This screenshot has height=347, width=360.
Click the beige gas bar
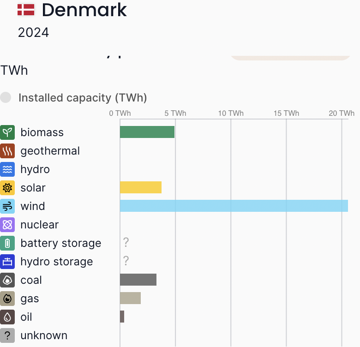click(x=130, y=298)
